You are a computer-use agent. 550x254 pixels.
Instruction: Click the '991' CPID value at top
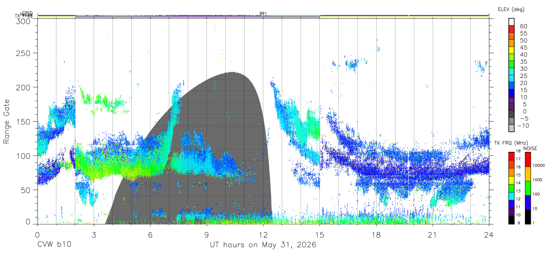pos(263,13)
